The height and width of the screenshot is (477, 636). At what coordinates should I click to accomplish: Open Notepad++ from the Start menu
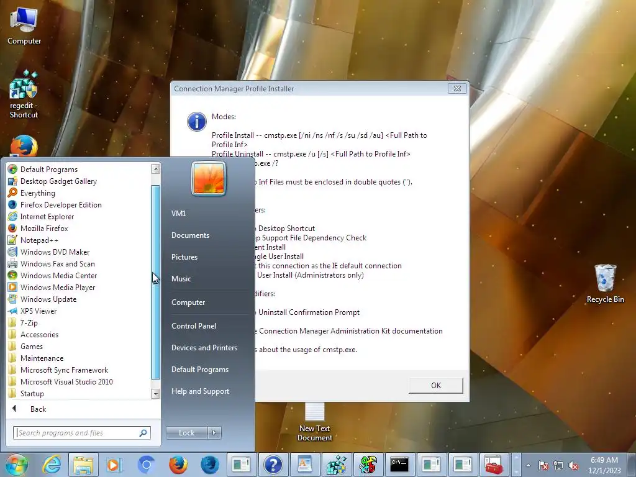pos(39,240)
